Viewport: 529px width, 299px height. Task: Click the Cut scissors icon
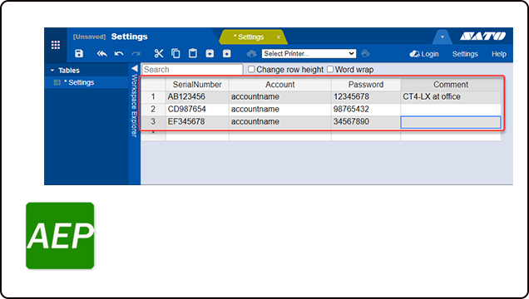(x=159, y=53)
